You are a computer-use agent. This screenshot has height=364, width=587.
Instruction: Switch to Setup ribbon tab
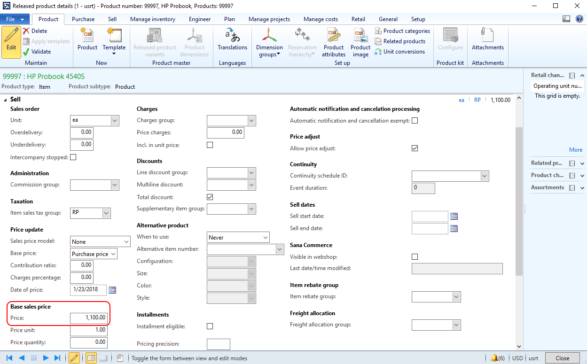coord(418,19)
